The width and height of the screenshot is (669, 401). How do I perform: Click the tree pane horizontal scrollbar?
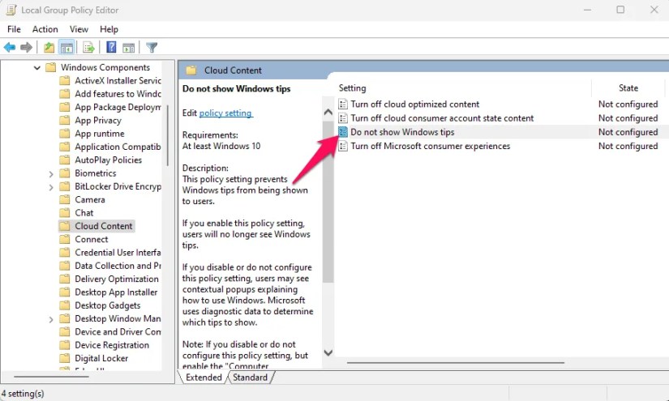tap(51, 377)
